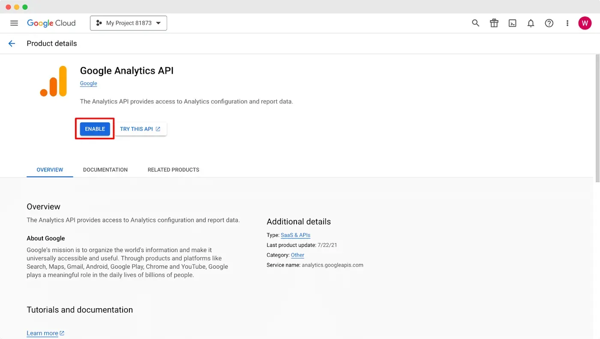Open the gift free trial icon

pos(494,23)
